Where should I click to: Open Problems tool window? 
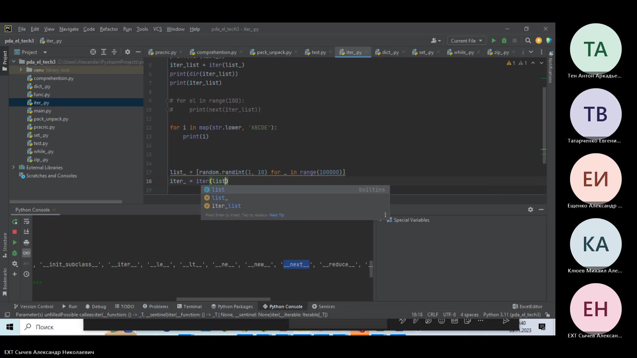(x=155, y=307)
